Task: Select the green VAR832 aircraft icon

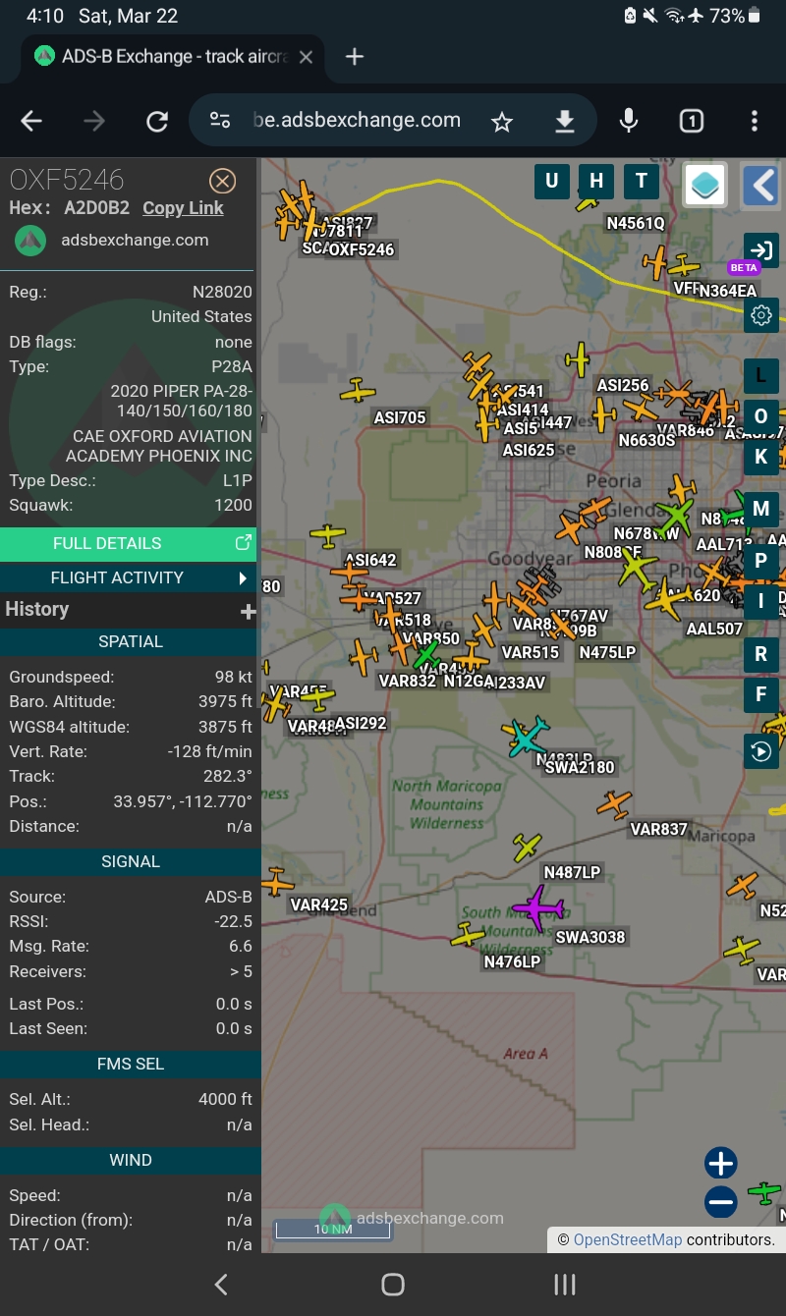Action: tap(425, 653)
